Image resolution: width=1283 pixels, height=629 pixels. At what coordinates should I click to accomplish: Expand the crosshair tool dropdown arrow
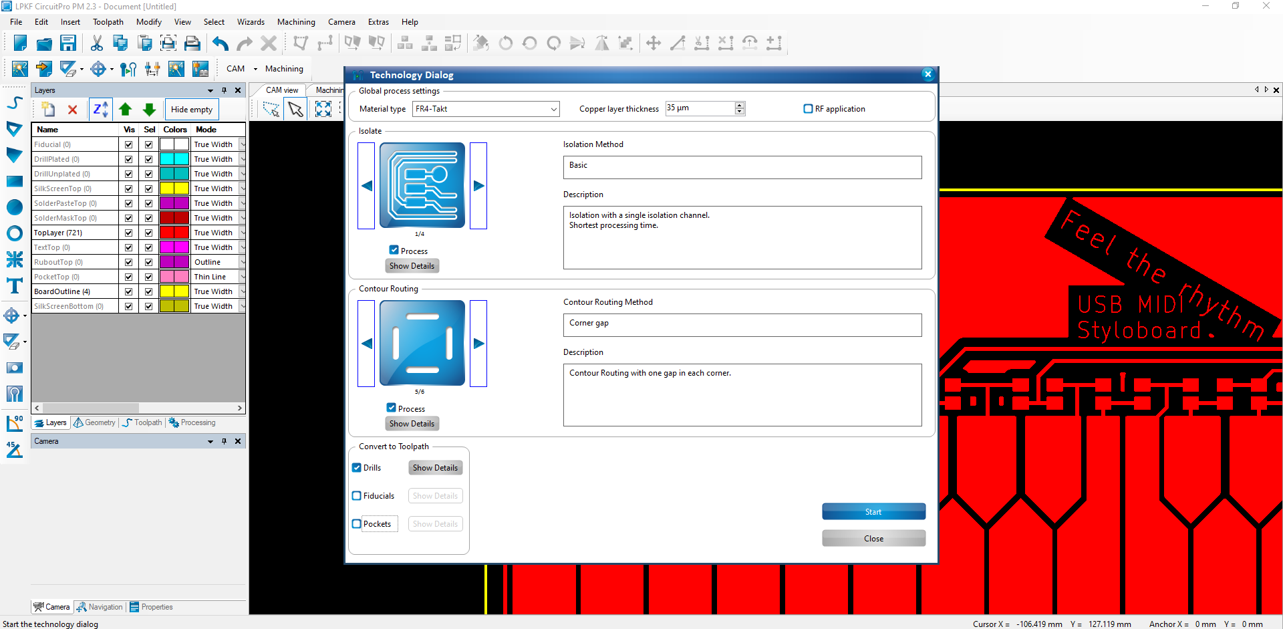112,69
